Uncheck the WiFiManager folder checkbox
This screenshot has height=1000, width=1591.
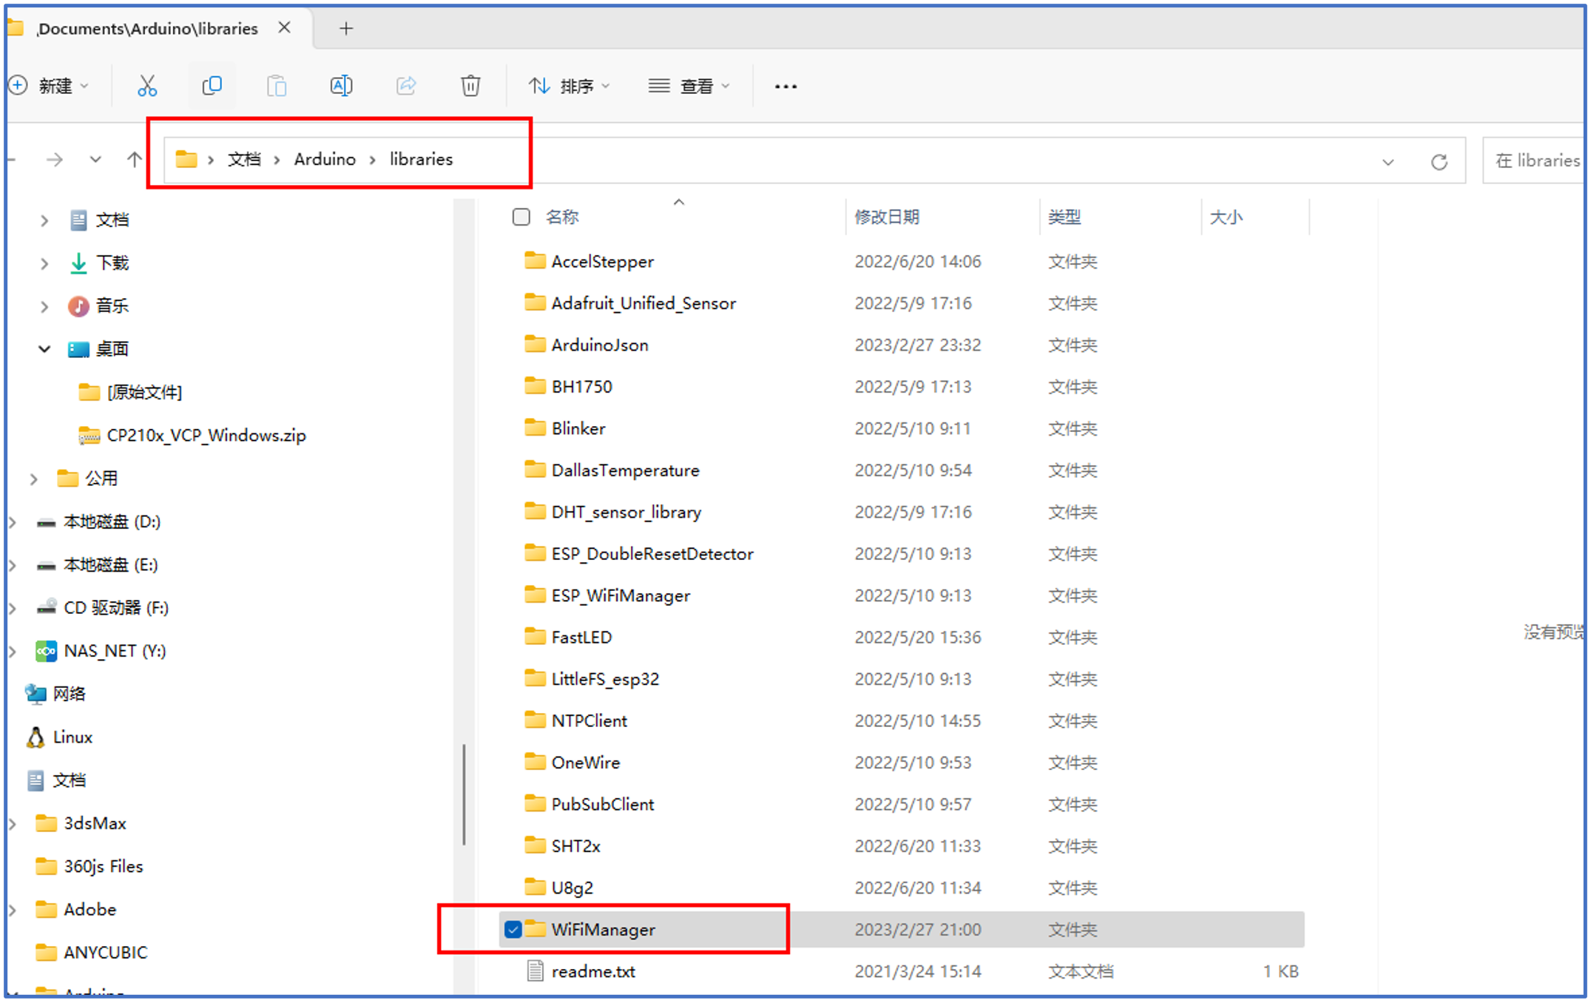point(513,929)
